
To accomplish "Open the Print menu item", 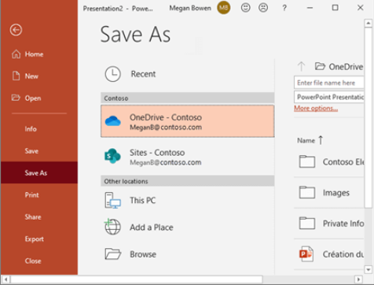I will (x=32, y=195).
